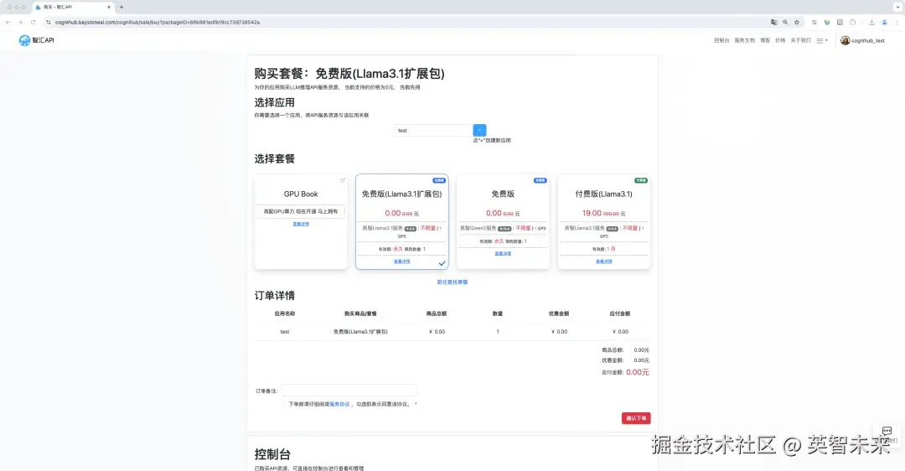
Task: Open 价格 in top navigation
Action: 780,40
